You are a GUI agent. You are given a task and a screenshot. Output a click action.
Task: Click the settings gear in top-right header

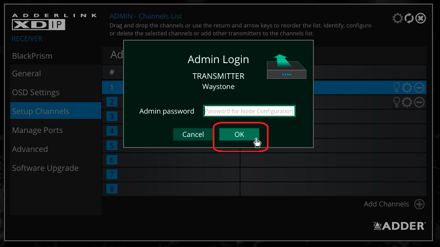click(398, 18)
